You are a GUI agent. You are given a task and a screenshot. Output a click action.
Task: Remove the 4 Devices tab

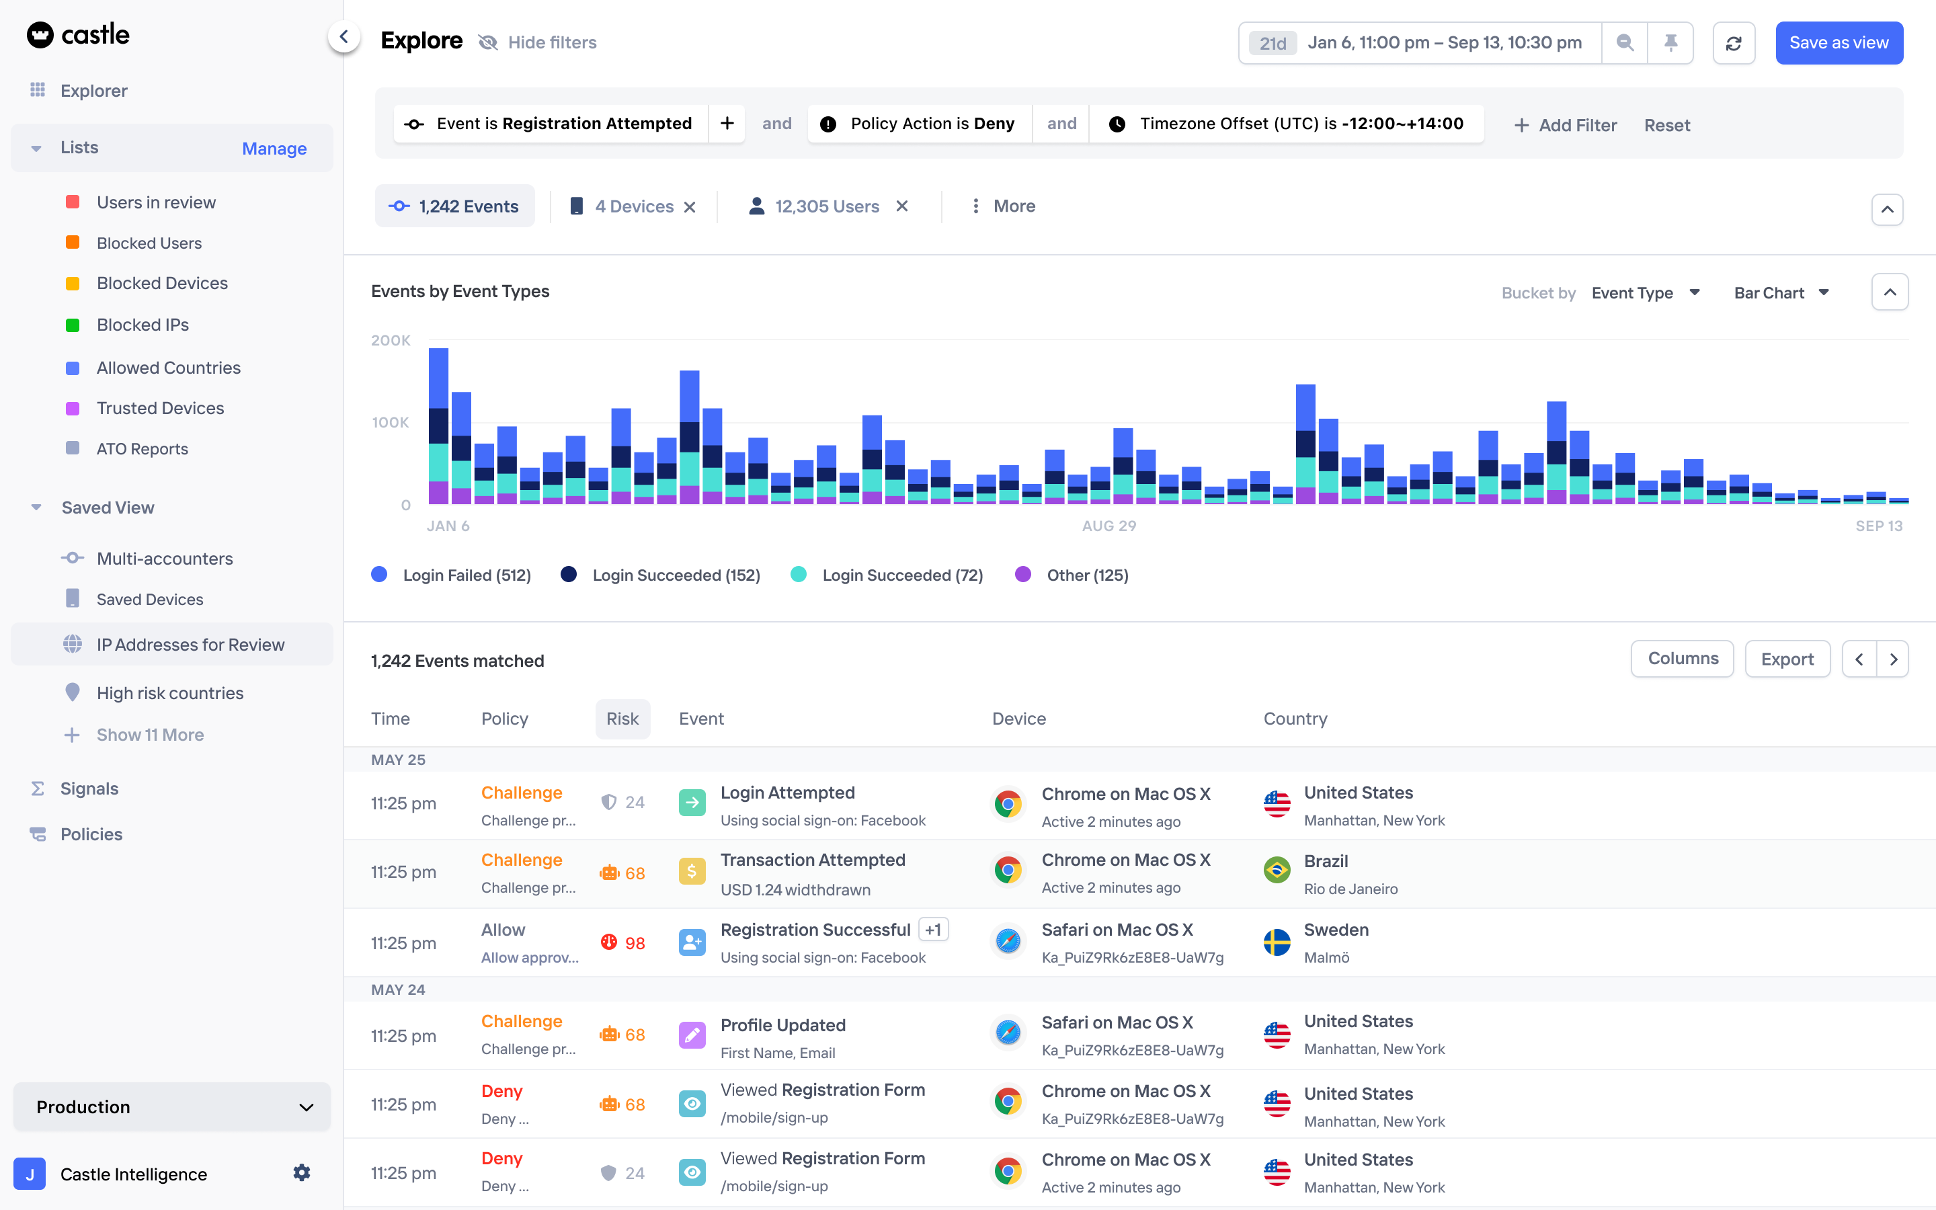pos(690,207)
